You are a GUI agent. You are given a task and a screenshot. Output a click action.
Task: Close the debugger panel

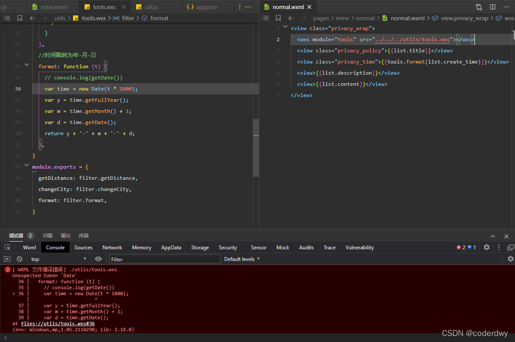(x=506, y=236)
